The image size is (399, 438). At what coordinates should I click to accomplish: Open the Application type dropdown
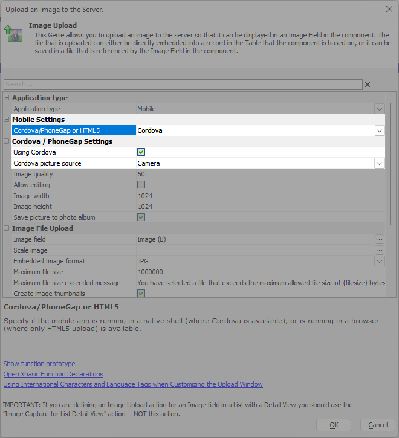(x=380, y=109)
